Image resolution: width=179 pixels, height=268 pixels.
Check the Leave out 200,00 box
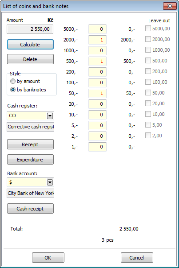148,71
